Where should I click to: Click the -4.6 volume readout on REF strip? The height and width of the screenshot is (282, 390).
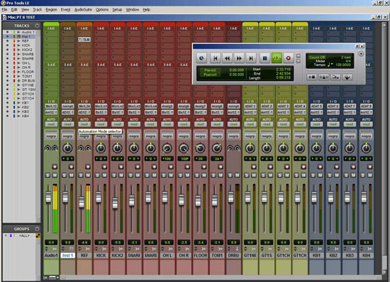click(x=84, y=242)
